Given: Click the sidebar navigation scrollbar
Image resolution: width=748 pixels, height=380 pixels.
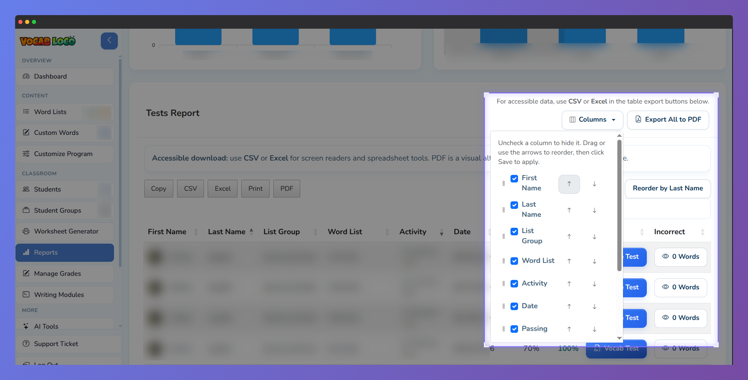Looking at the screenshot, I should 120,162.
